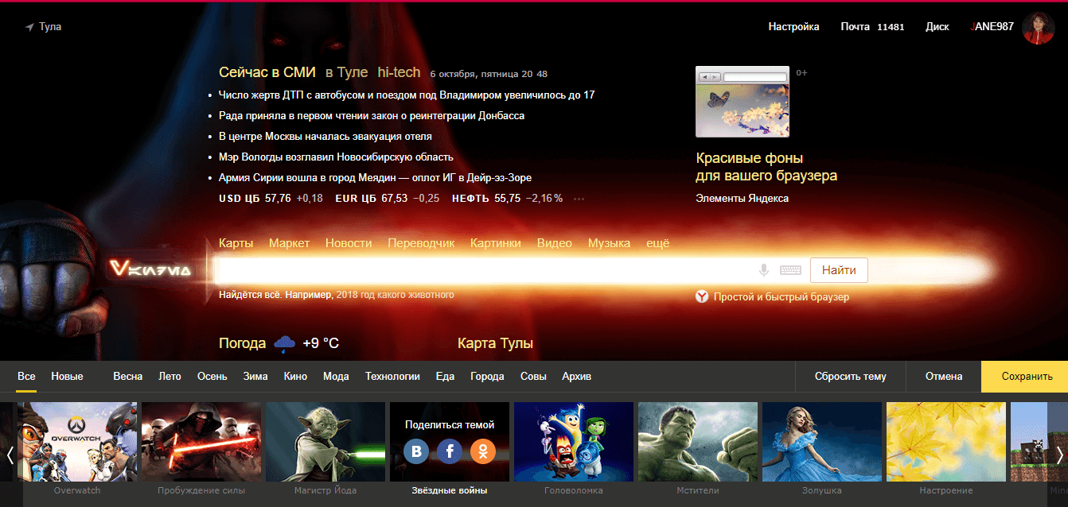Share theme on VKontakte icon
Screen dimensions: 1068x507
(x=416, y=452)
